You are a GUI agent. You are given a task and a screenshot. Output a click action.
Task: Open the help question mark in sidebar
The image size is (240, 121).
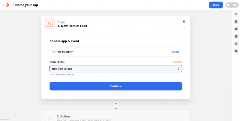[236, 22]
